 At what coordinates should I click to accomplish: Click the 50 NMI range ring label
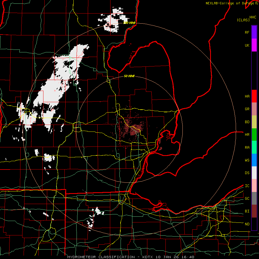click(129, 76)
